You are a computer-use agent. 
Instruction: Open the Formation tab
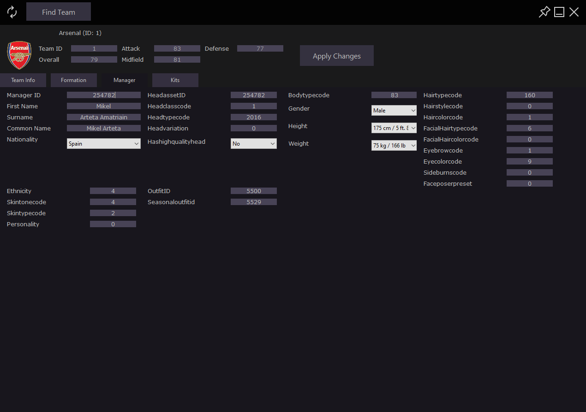74,80
